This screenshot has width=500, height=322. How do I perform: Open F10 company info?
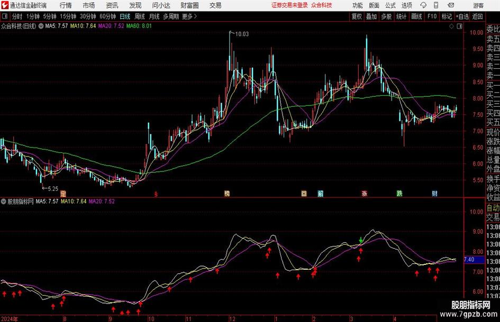point(432,16)
